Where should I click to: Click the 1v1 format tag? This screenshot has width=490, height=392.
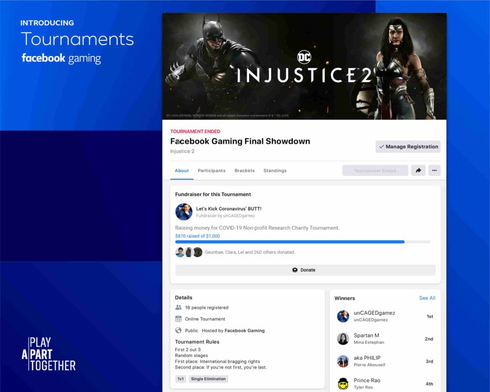(180, 379)
